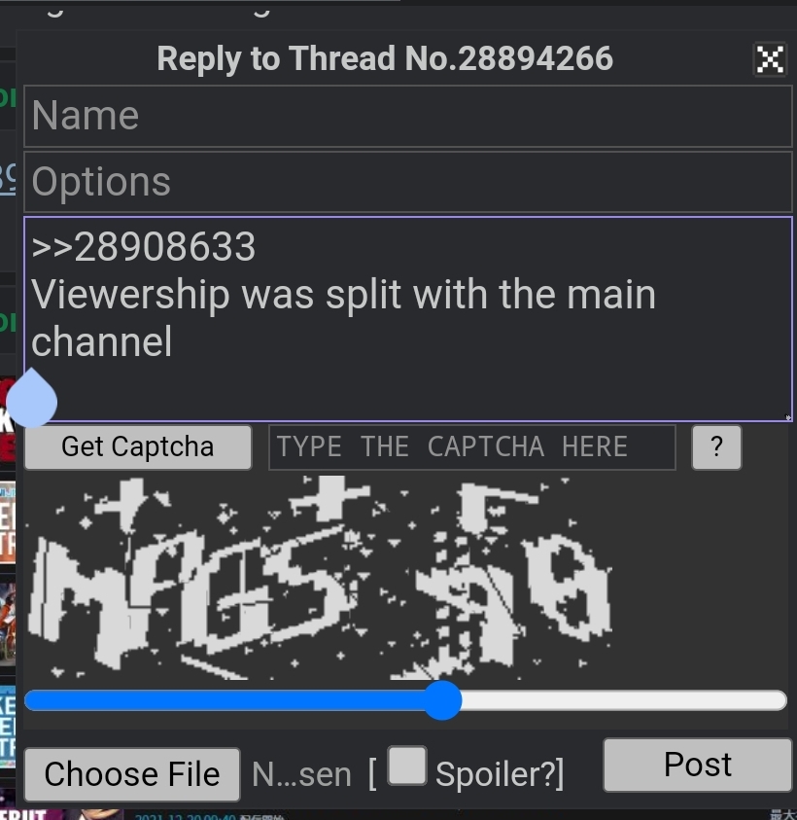Click the 'channel' word in the comment
This screenshot has width=797, height=820.
[102, 341]
